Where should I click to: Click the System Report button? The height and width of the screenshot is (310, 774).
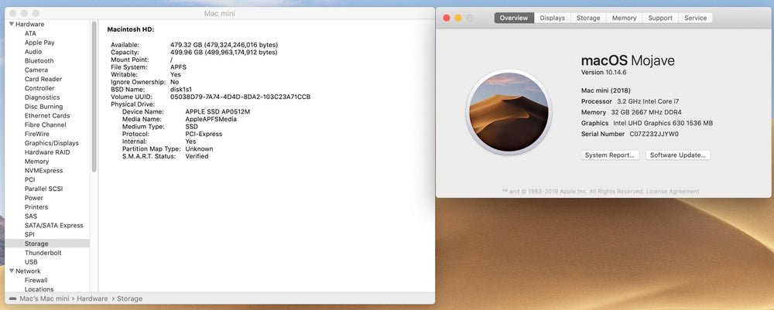tap(610, 155)
